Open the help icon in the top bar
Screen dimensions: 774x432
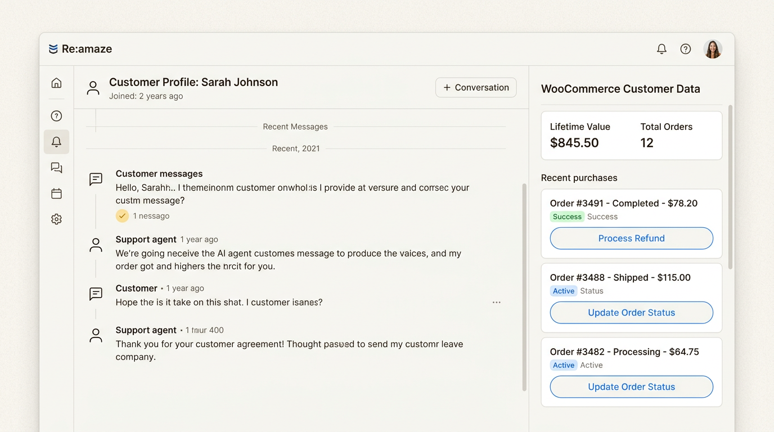click(x=685, y=49)
